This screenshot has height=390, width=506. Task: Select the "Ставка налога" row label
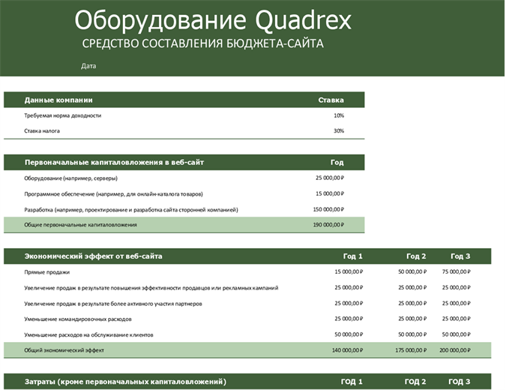pyautogui.click(x=42, y=131)
